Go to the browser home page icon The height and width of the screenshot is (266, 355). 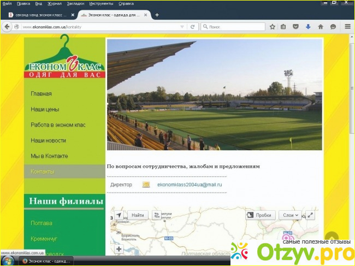tap(320, 26)
